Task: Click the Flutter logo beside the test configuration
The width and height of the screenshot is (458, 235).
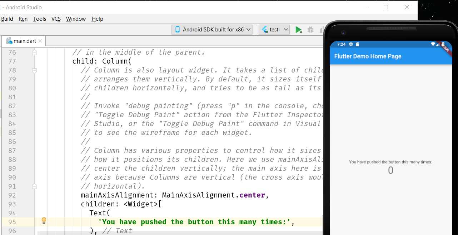Action: point(265,30)
